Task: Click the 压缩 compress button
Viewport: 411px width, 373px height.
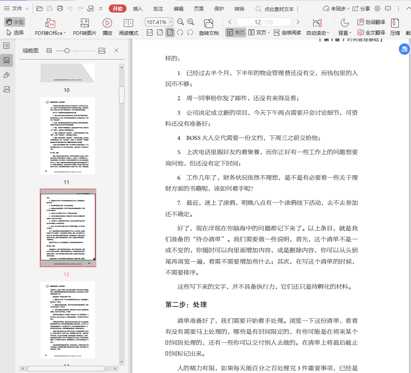Action: tap(395, 27)
